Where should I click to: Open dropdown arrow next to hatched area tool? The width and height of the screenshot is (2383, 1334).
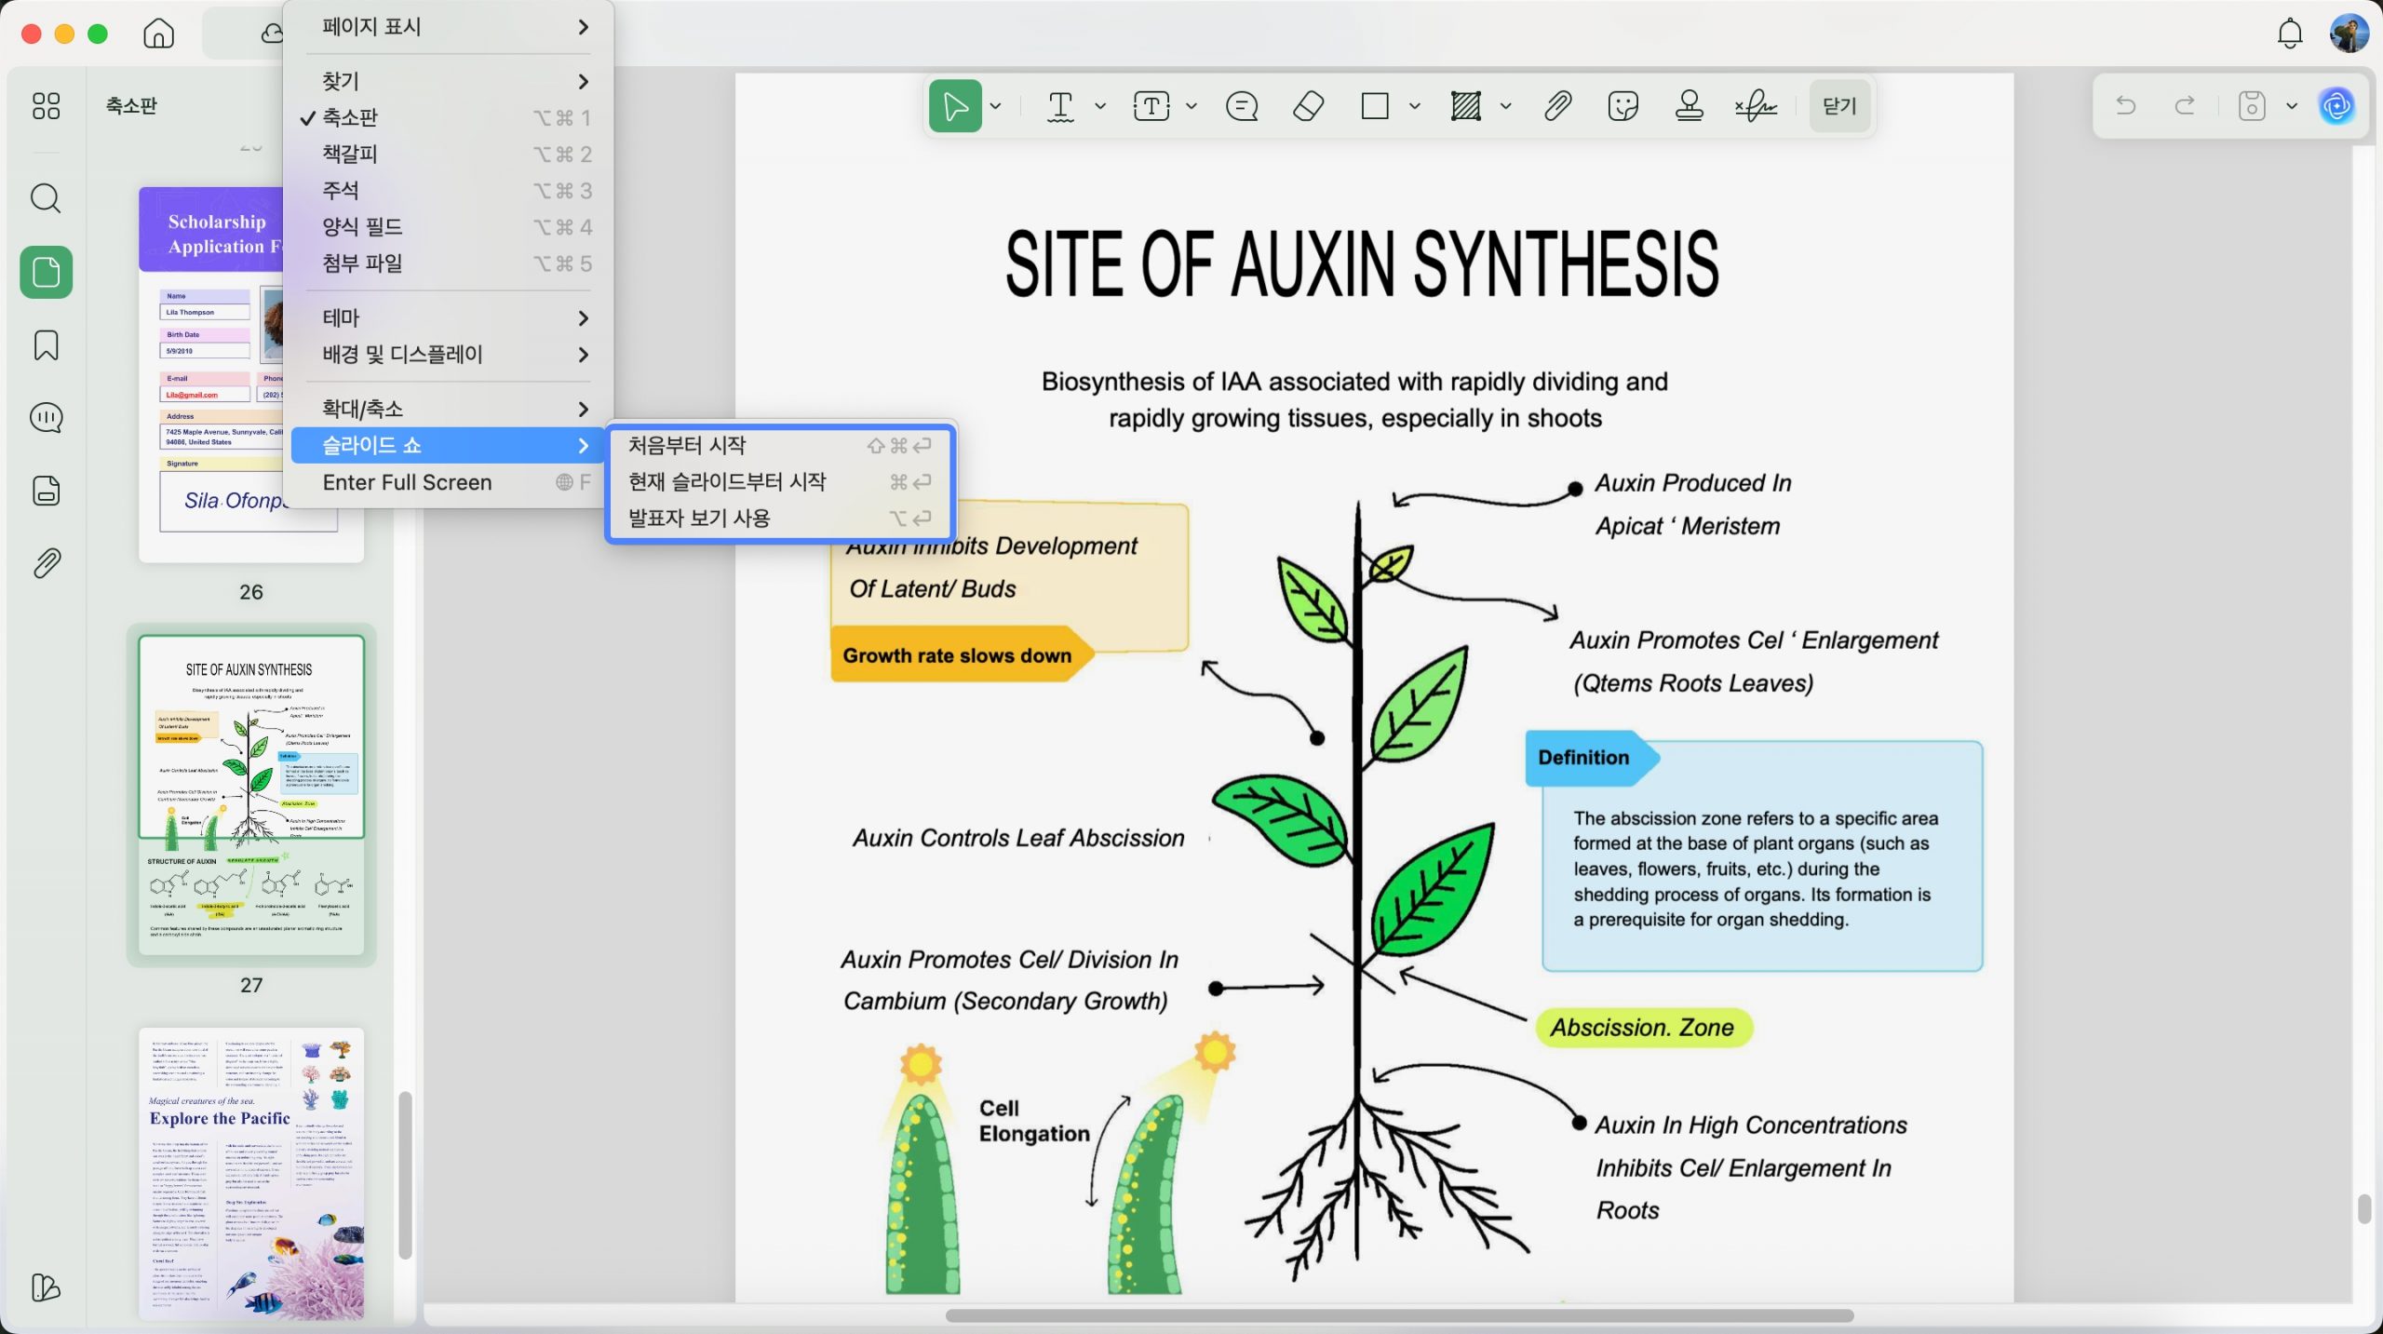click(x=1506, y=106)
